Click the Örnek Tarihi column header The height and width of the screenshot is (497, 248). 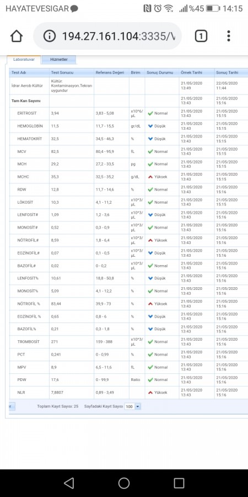pyautogui.click(x=197, y=72)
